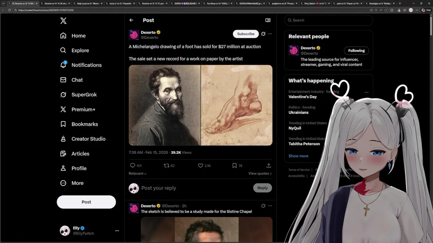Open the red chalk foot drawing image

[x=236, y=105]
